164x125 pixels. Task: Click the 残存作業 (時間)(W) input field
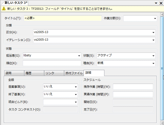click(x=133, y=87)
